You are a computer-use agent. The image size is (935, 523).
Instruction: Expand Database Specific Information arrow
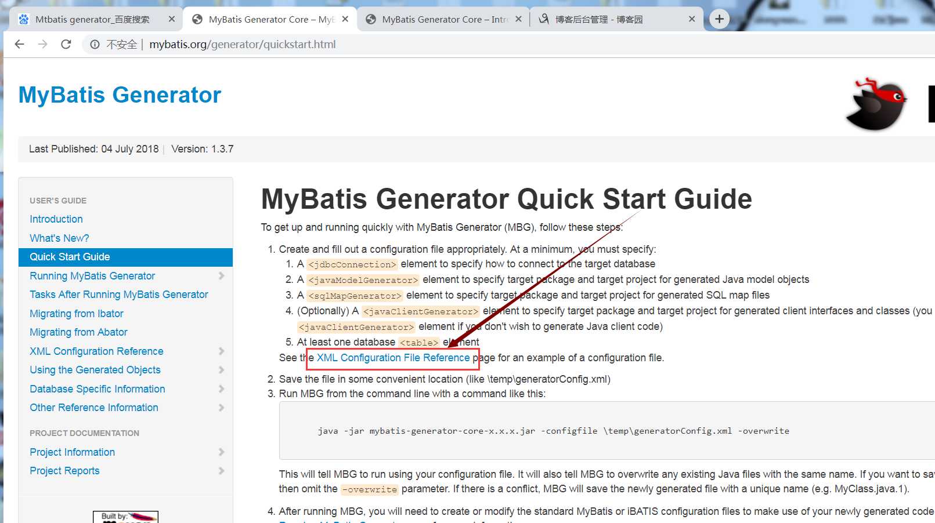click(x=221, y=389)
